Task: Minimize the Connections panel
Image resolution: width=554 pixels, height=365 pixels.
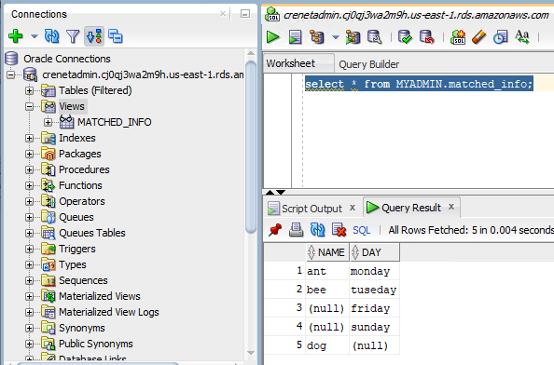Action: [x=245, y=14]
